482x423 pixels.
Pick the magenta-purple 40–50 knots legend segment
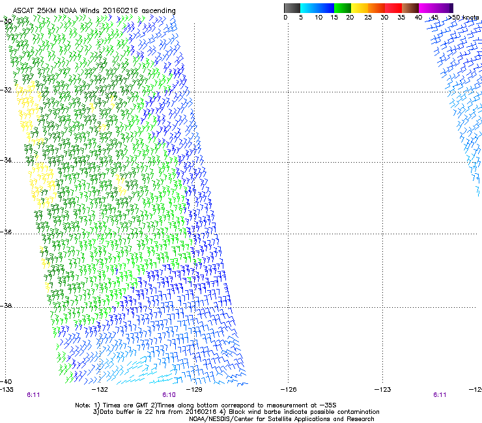[x=436, y=8]
